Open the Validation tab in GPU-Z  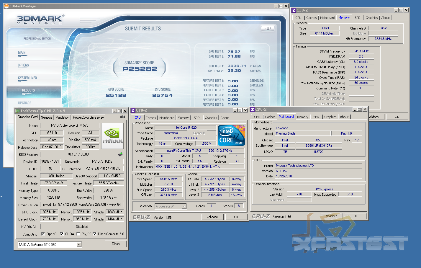click(x=63, y=117)
